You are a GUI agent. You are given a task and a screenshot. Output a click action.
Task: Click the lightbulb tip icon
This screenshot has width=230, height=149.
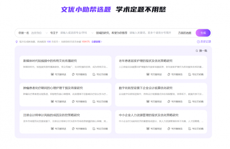[x=17, y=42]
